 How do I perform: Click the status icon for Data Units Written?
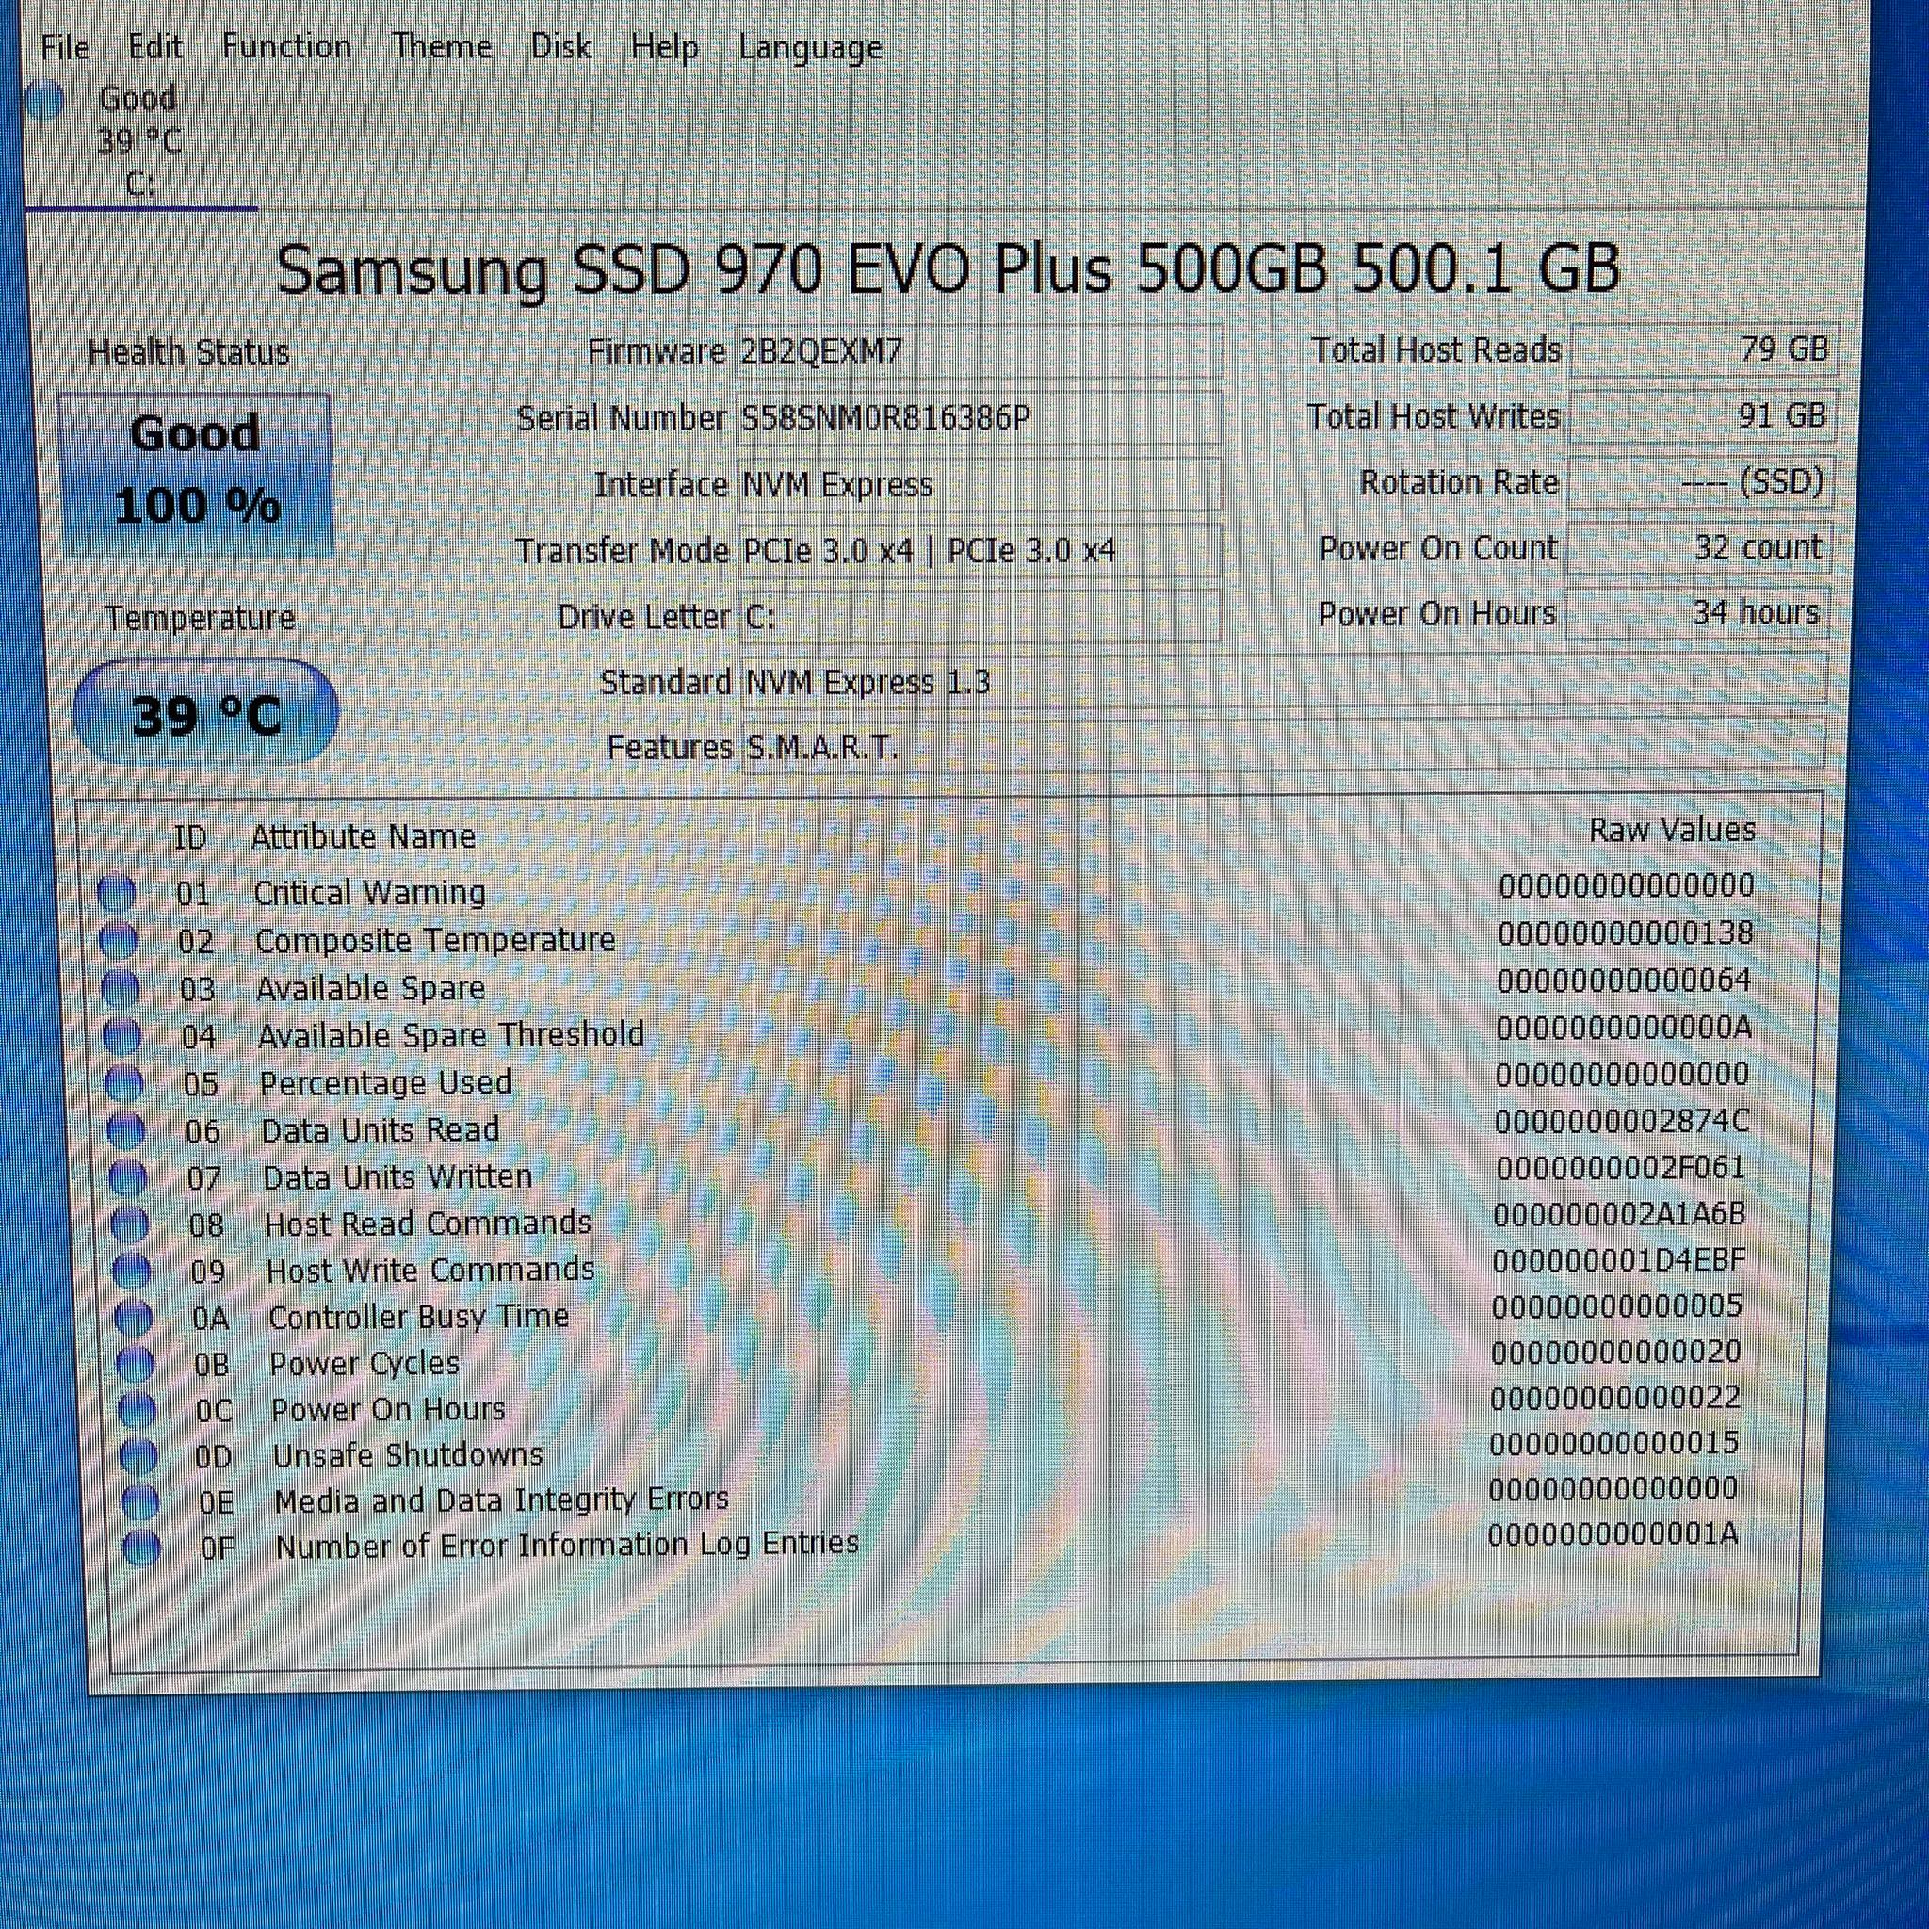(128, 1177)
